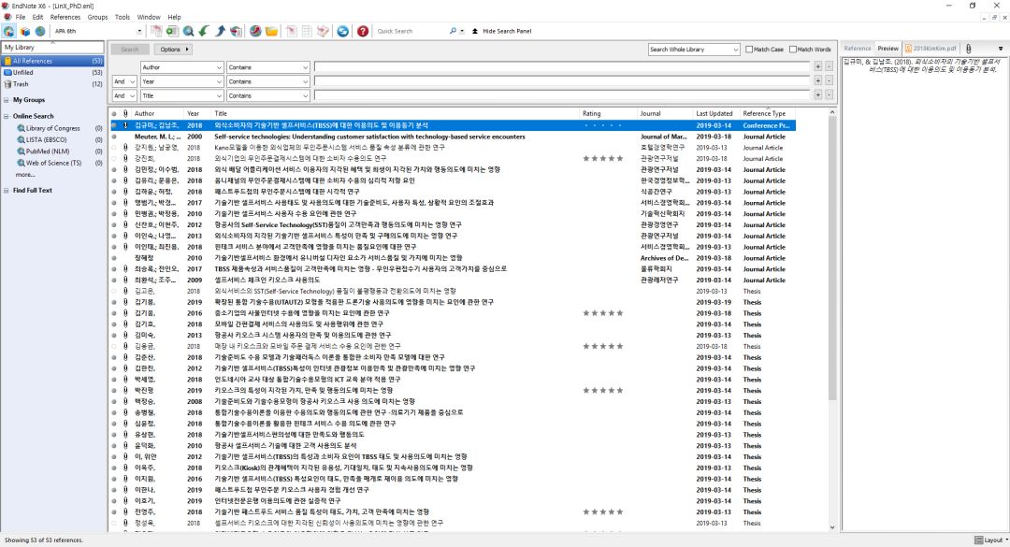
Task: Click the Options button in search panel
Action: 173,49
